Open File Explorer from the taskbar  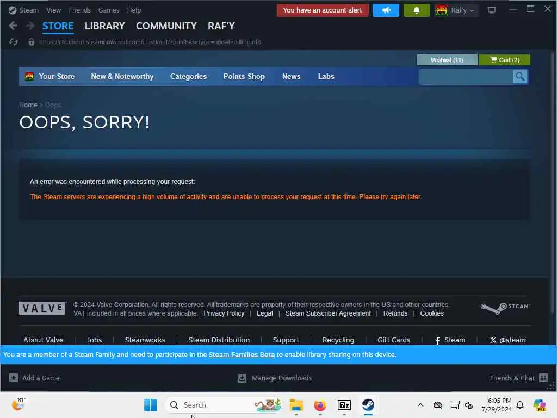click(x=296, y=405)
